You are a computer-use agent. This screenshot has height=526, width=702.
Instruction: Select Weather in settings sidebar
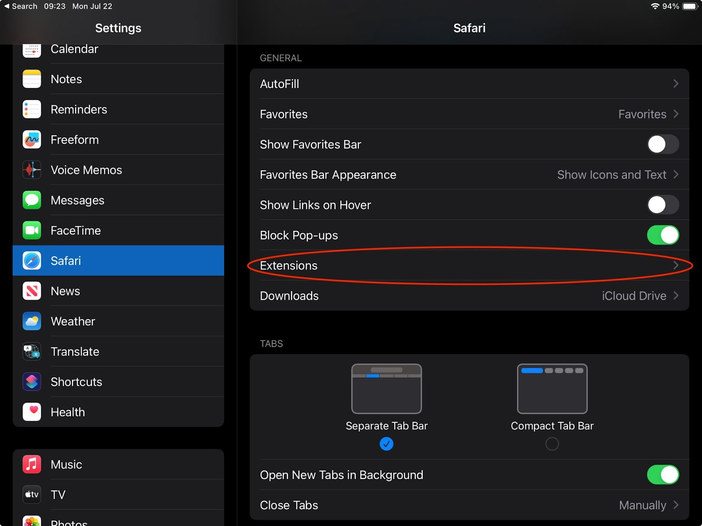coord(118,321)
